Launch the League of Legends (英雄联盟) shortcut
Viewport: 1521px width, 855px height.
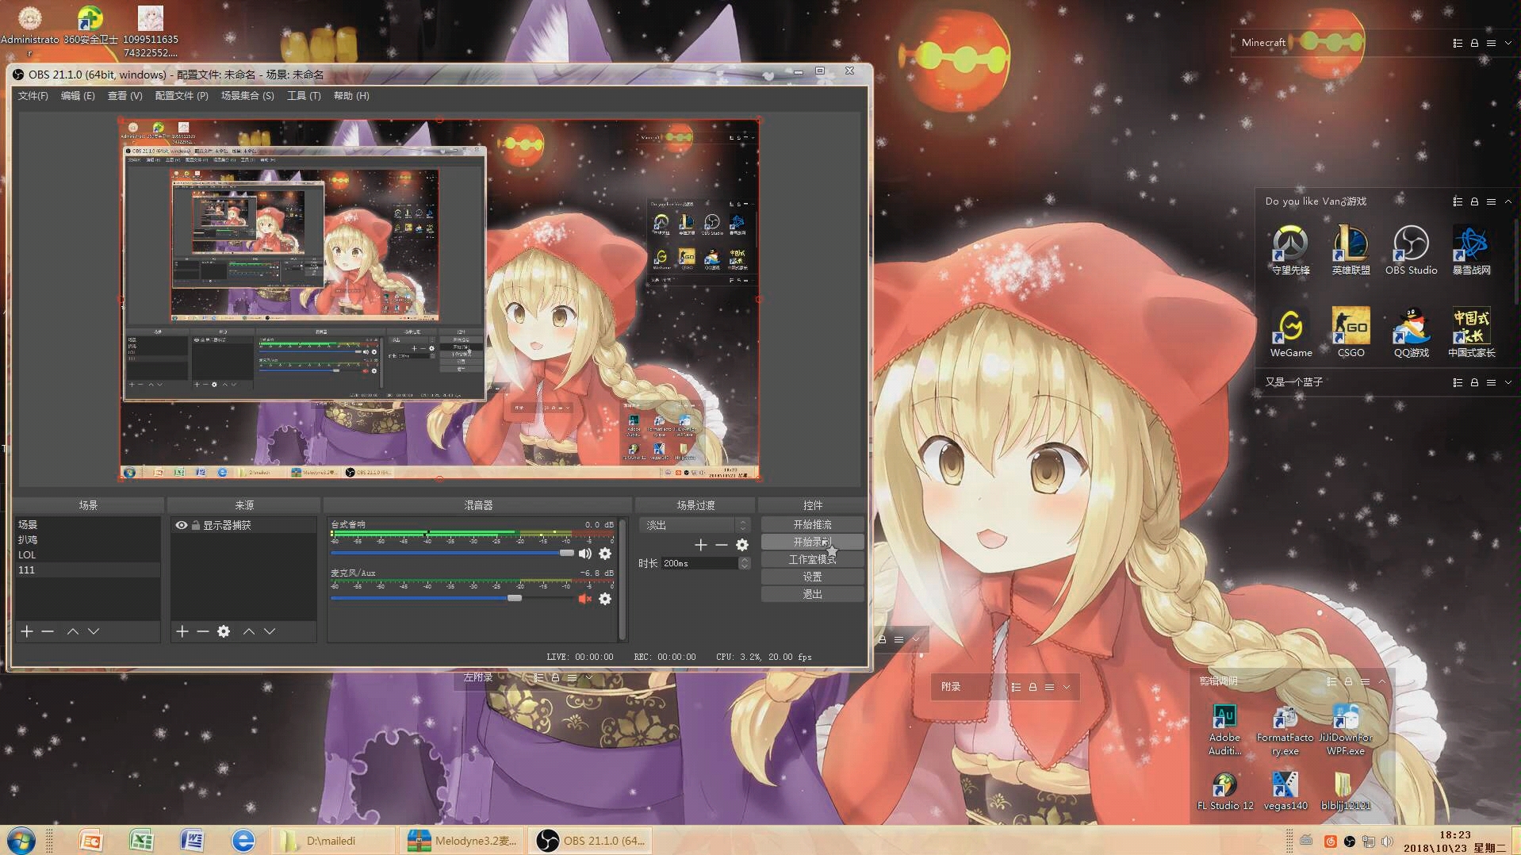1351,250
